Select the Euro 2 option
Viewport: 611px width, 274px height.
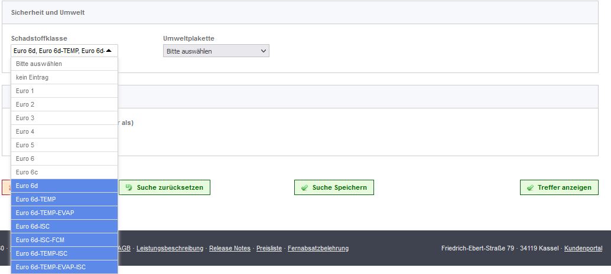(64, 104)
